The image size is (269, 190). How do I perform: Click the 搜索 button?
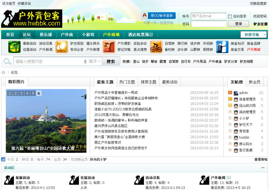(x=111, y=61)
